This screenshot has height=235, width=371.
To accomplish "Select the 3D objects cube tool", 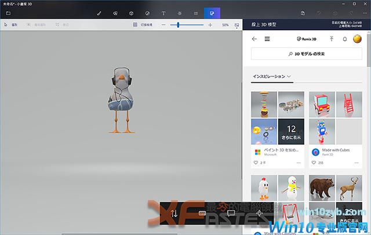I will coord(132,13).
